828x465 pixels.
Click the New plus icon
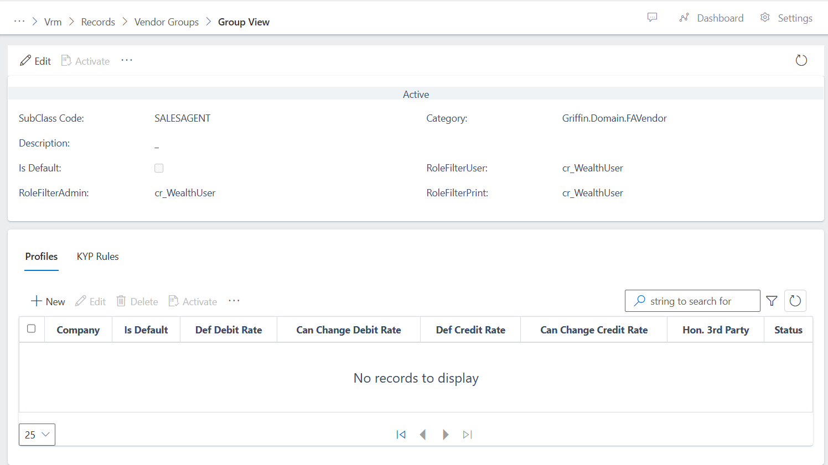pyautogui.click(x=35, y=301)
